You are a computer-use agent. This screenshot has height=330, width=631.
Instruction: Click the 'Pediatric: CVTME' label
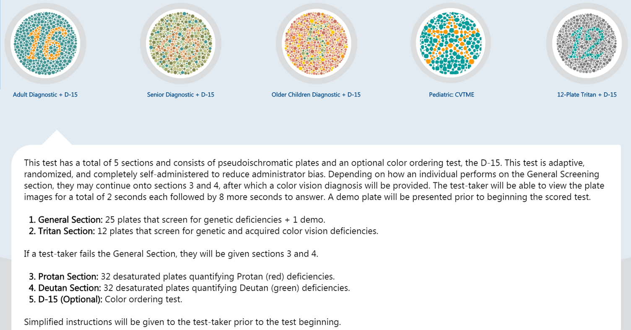pos(452,95)
